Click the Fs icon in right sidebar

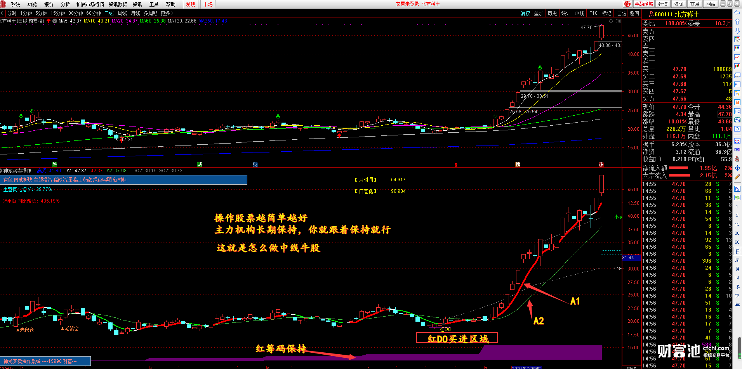pyautogui.click(x=737, y=189)
